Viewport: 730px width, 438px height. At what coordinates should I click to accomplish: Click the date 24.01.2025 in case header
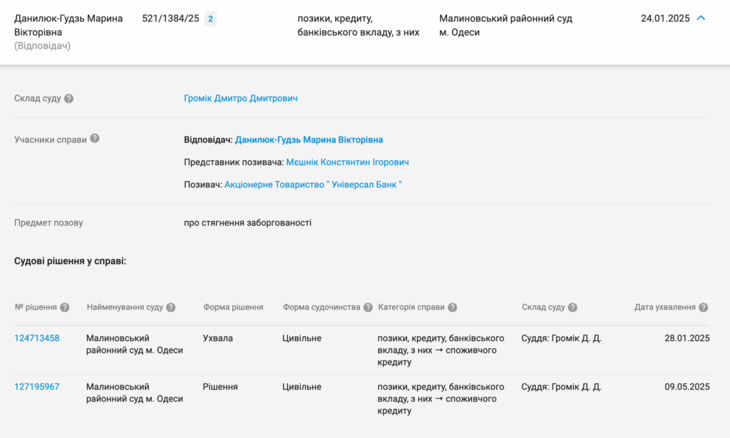click(665, 19)
